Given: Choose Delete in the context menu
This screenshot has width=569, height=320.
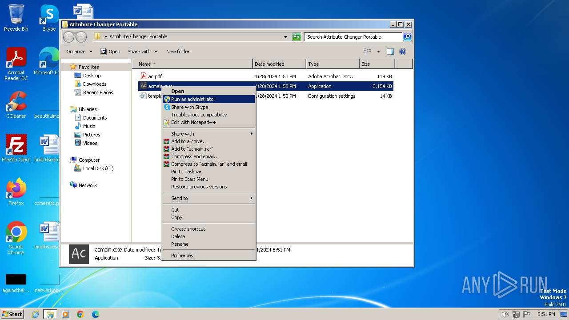Looking at the screenshot, I should [x=209, y=236].
